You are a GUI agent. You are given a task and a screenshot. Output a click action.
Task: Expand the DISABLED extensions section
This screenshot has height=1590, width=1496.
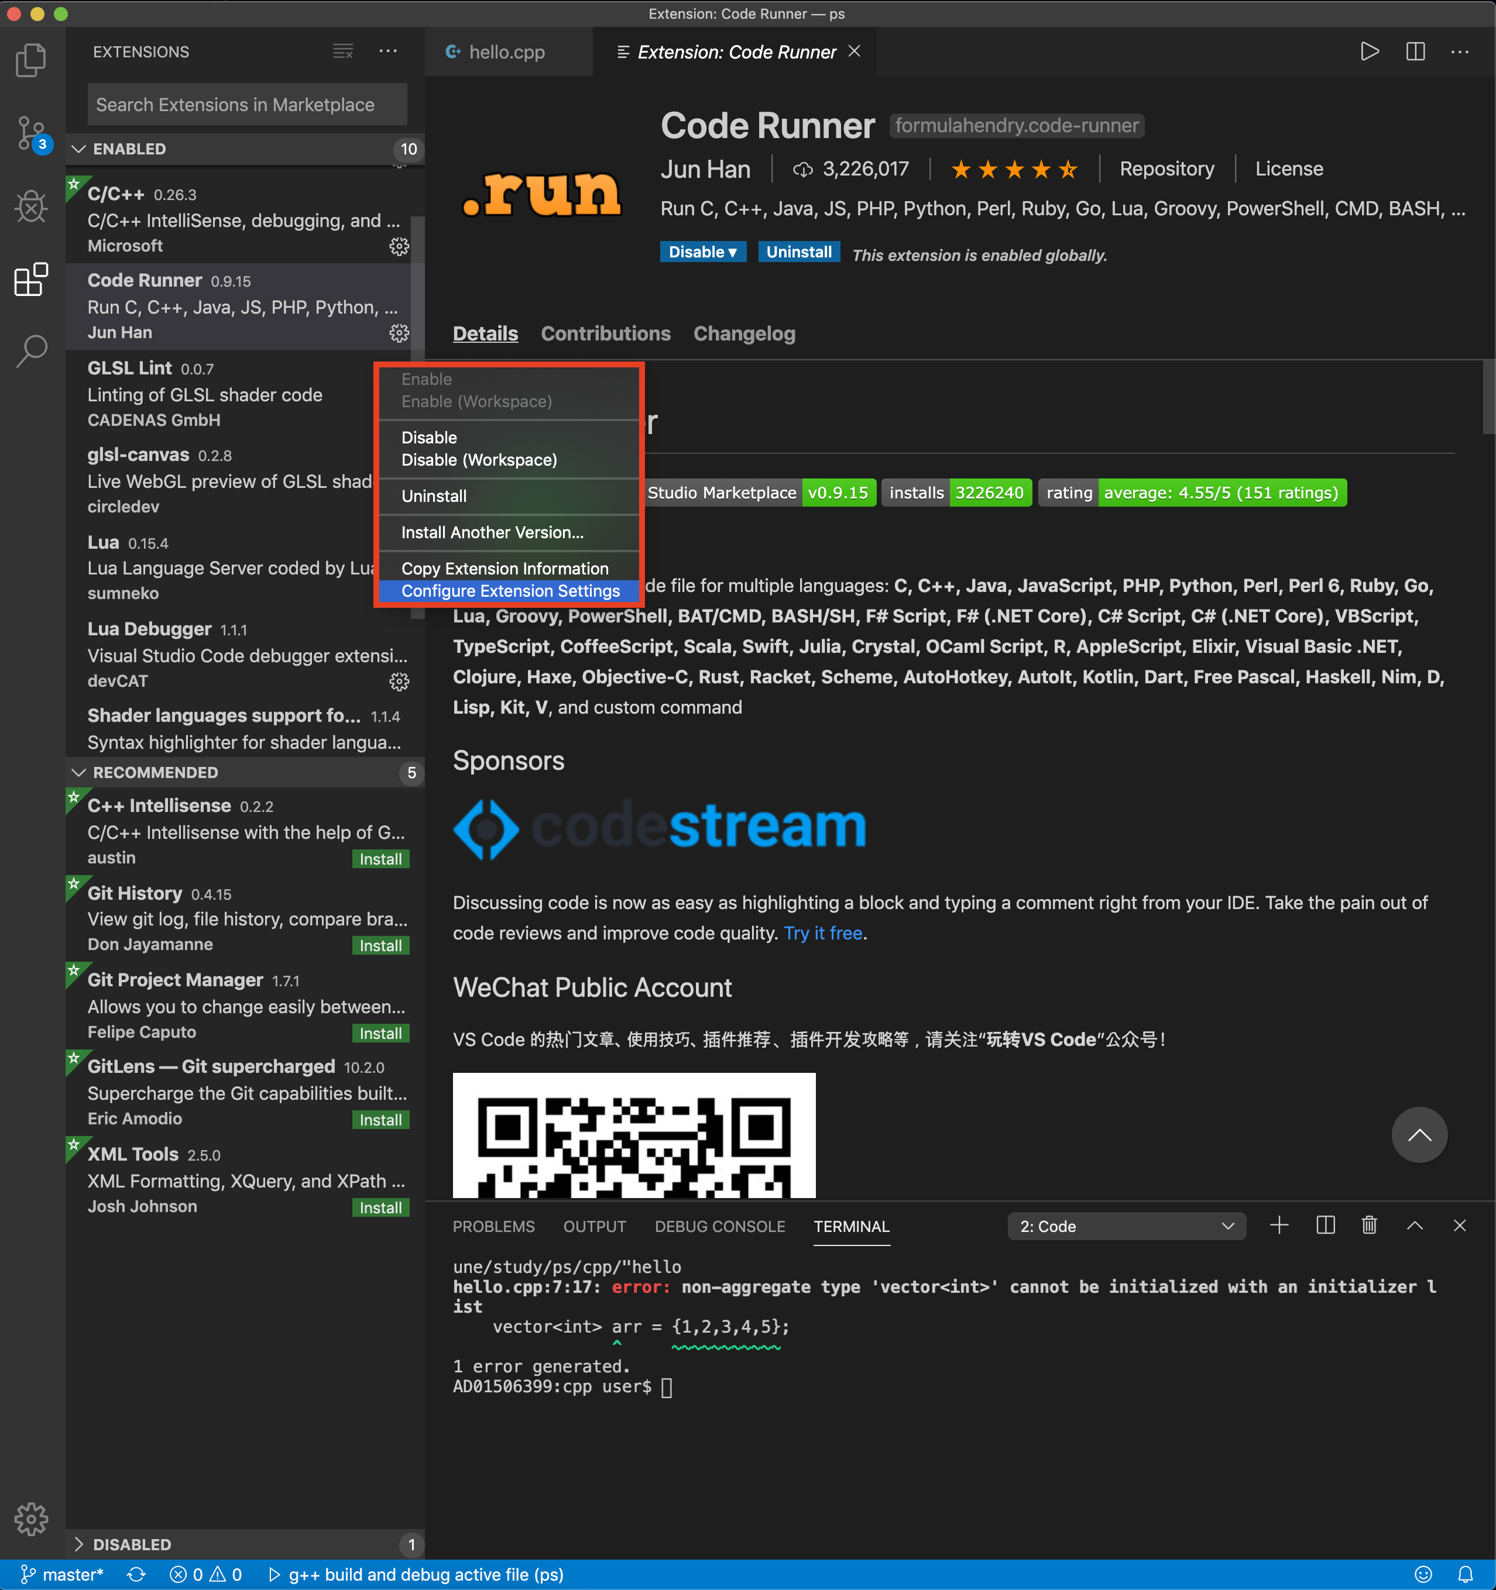point(79,1544)
